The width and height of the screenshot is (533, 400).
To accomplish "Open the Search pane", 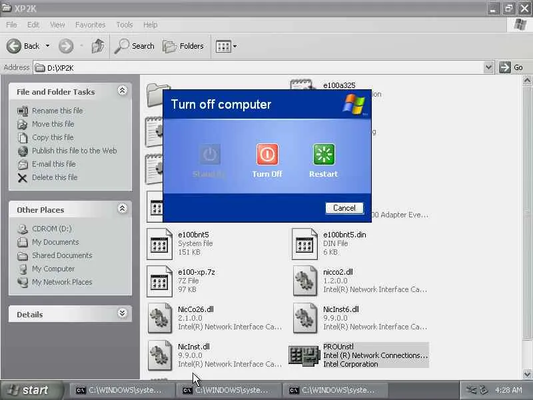I will [x=135, y=46].
